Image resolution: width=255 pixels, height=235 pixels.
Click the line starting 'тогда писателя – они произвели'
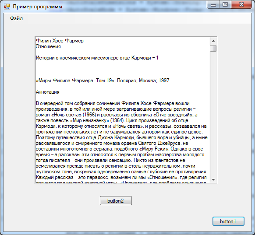[110, 160]
